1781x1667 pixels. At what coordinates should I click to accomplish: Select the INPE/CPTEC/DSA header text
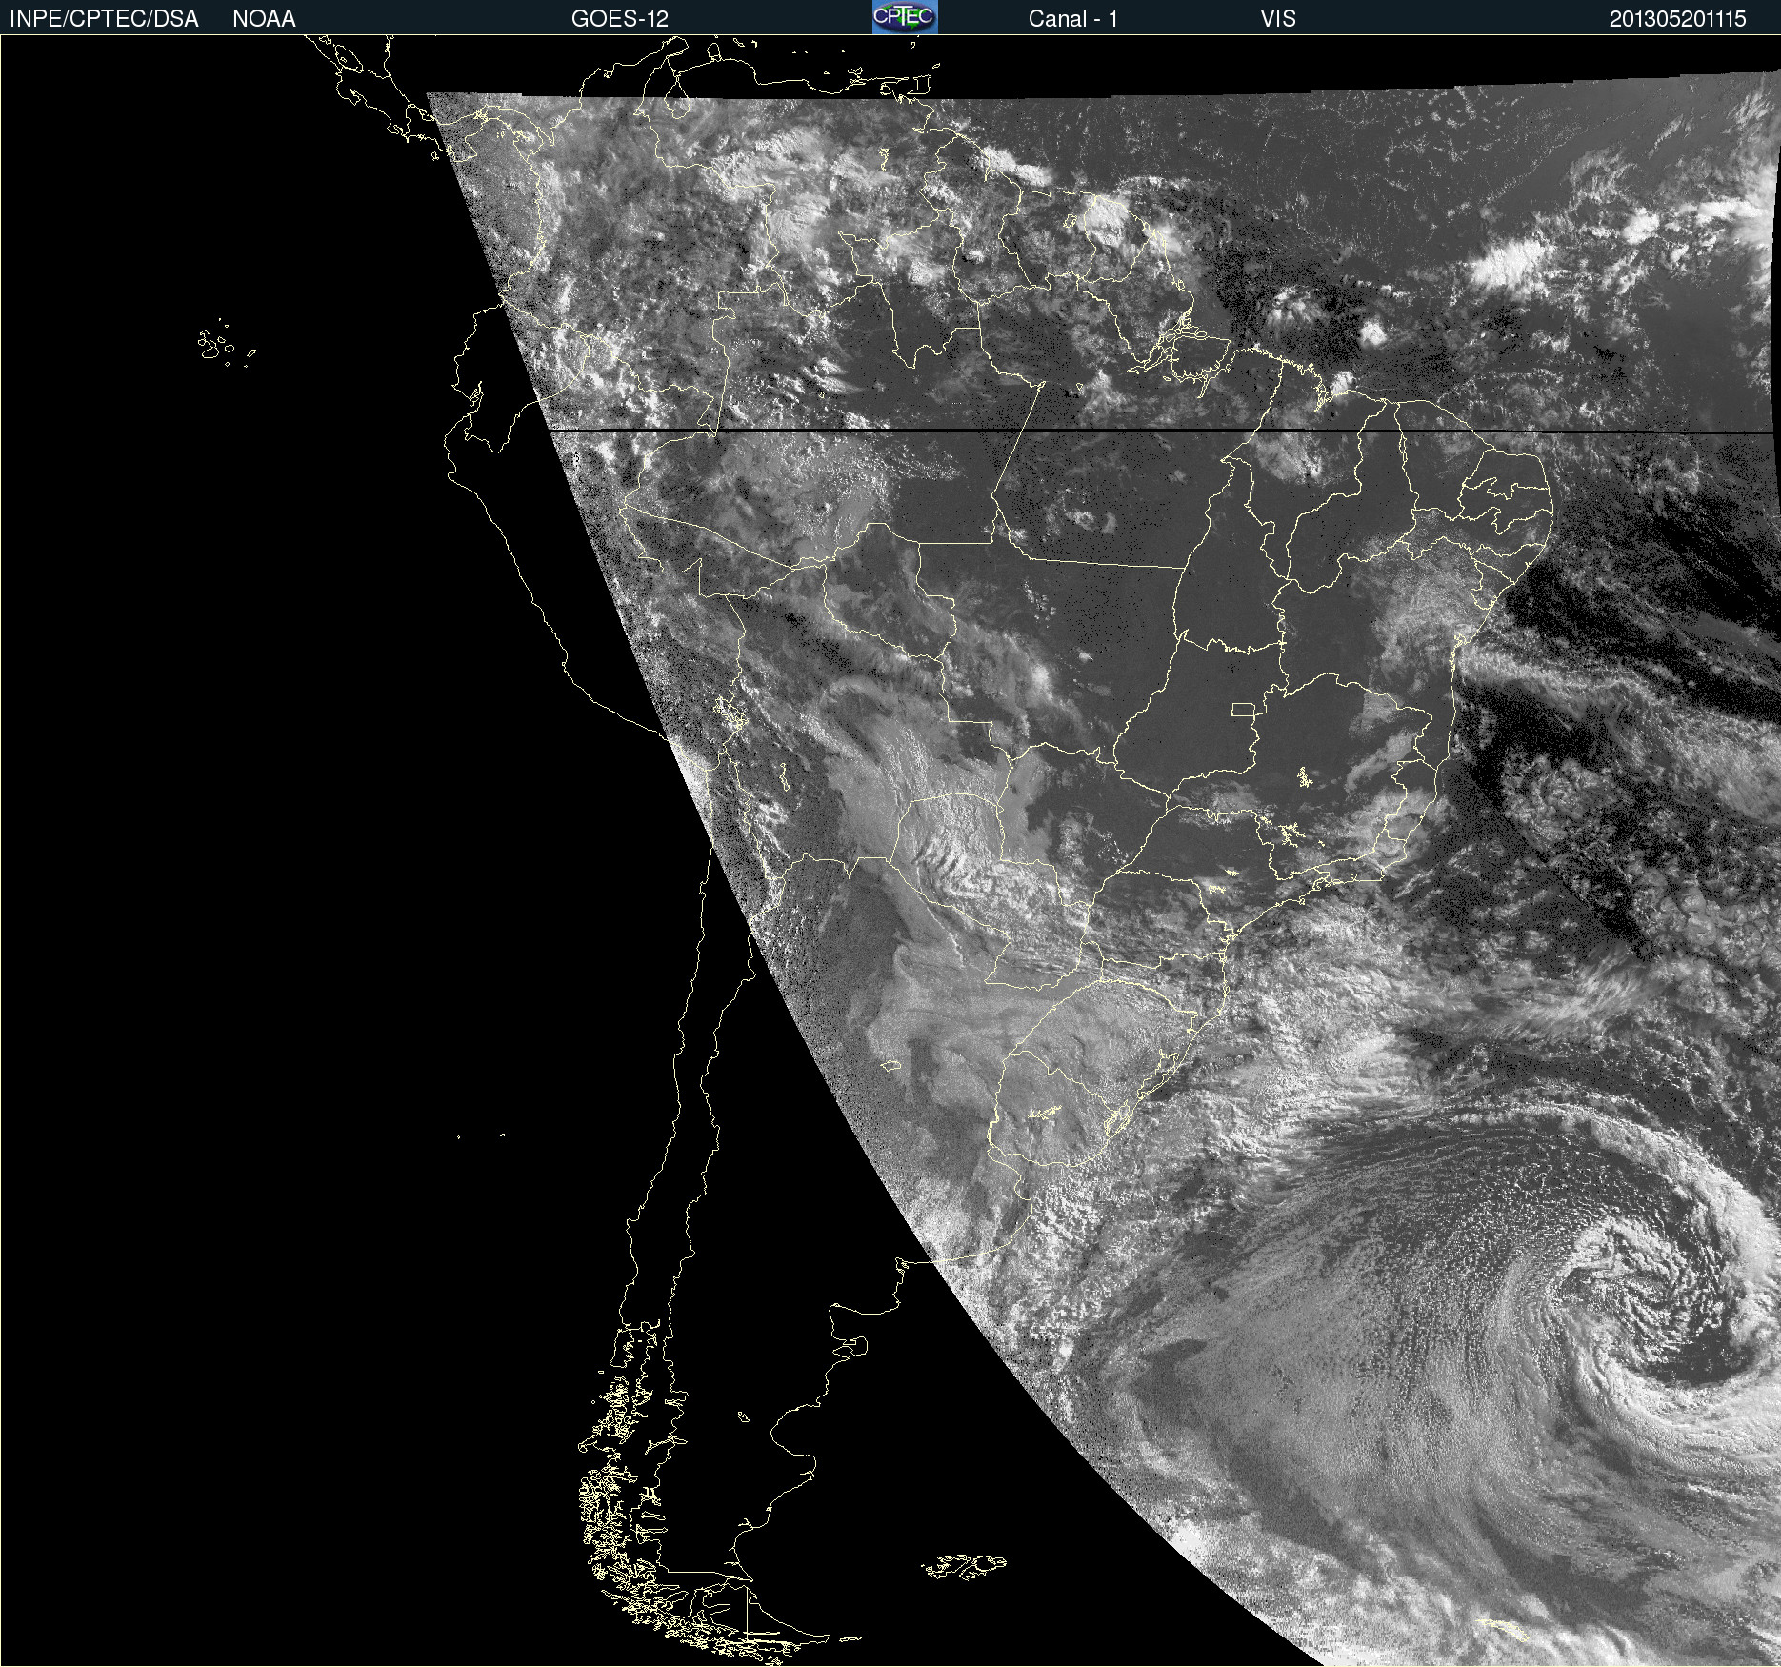coord(104,19)
